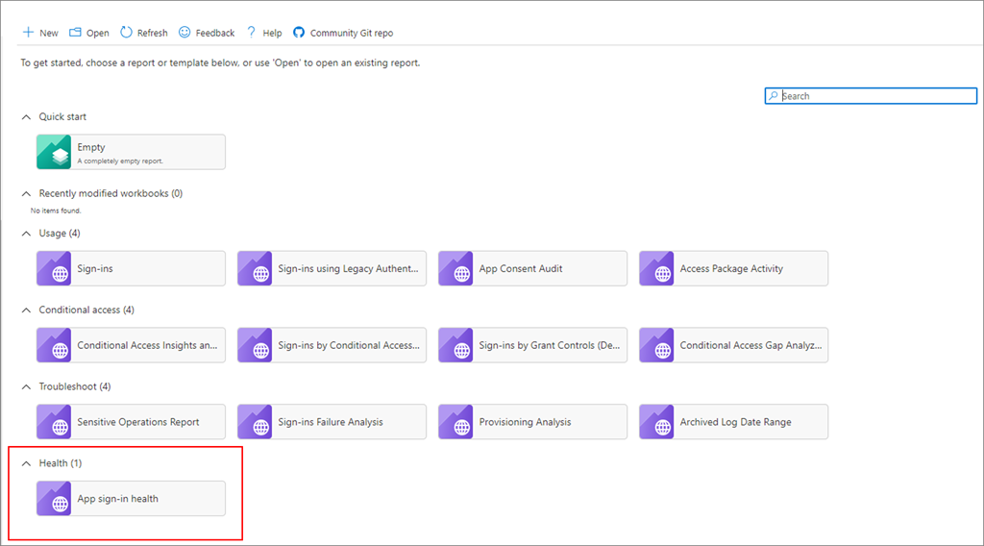
Task: Collapse the Quick start section
Action: (26, 117)
